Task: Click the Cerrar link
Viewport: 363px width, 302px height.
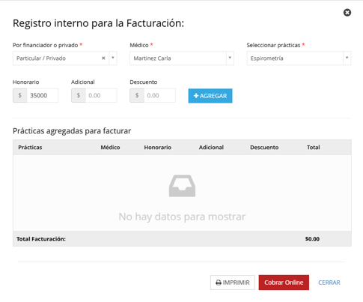Action: tap(329, 283)
